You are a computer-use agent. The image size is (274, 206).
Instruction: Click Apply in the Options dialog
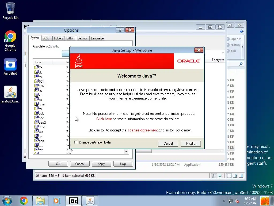pos(101,164)
